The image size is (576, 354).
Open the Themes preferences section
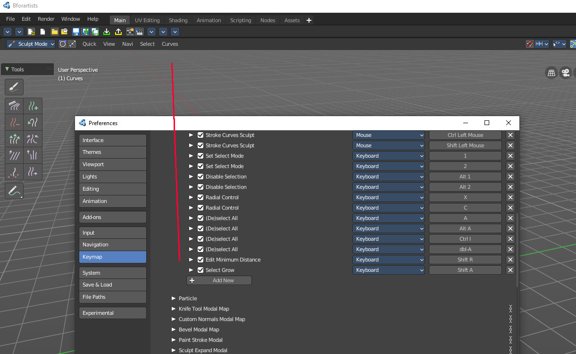point(113,152)
